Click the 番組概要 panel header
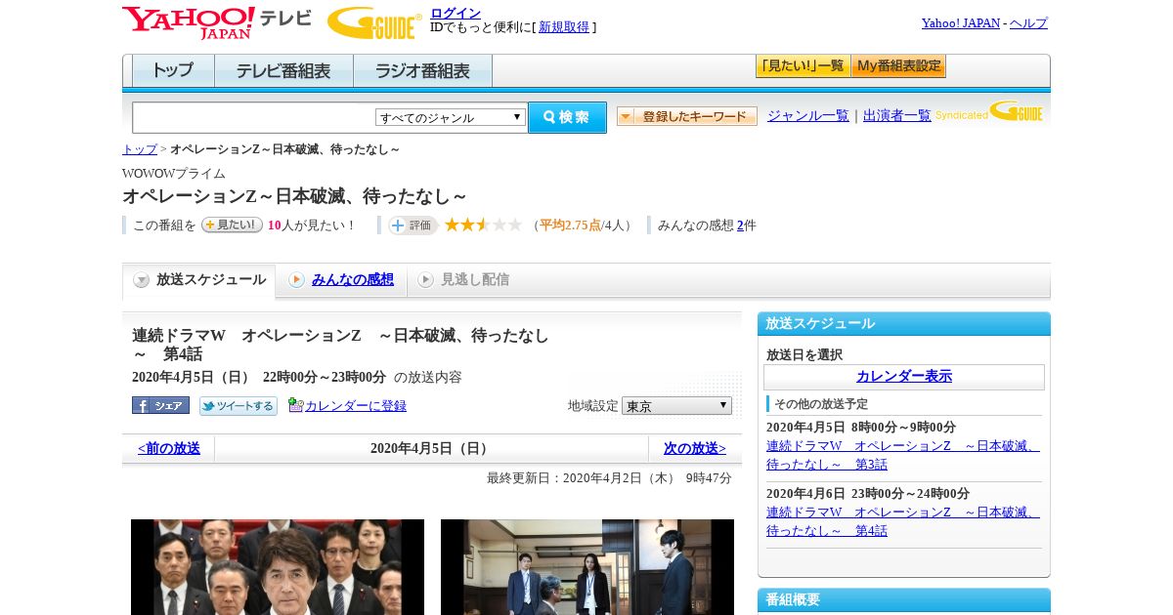 click(x=904, y=600)
